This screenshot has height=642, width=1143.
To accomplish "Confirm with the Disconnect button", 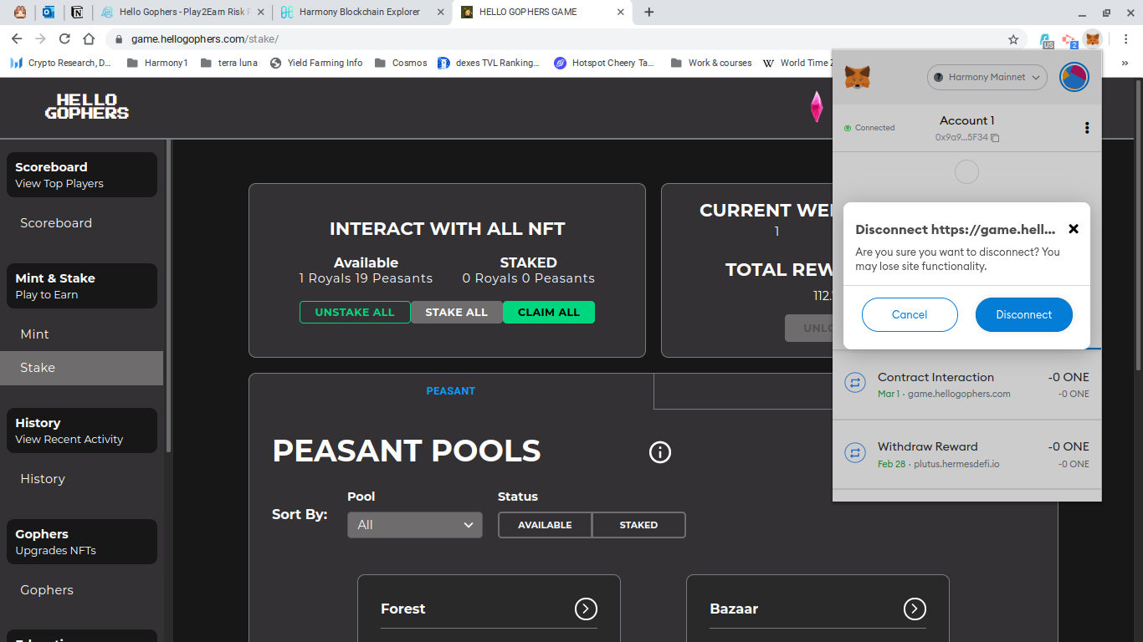I will tap(1023, 314).
